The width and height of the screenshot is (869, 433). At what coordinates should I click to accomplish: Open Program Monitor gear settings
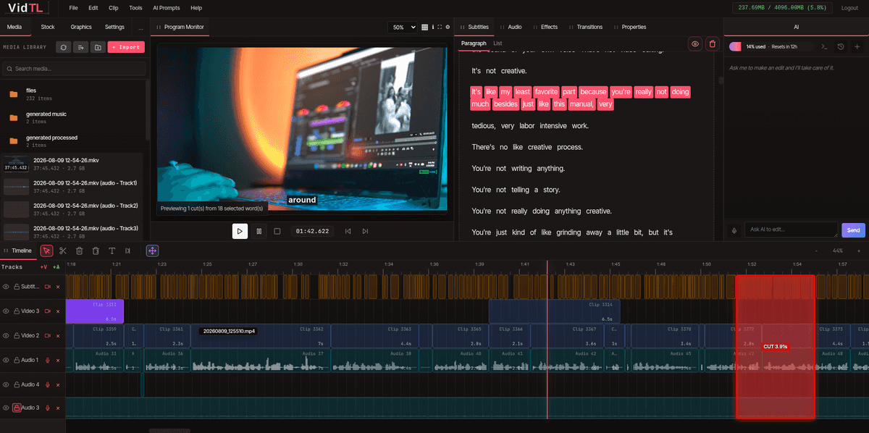[x=448, y=27]
